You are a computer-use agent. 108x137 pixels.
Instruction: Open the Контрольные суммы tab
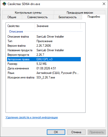coord(28,13)
